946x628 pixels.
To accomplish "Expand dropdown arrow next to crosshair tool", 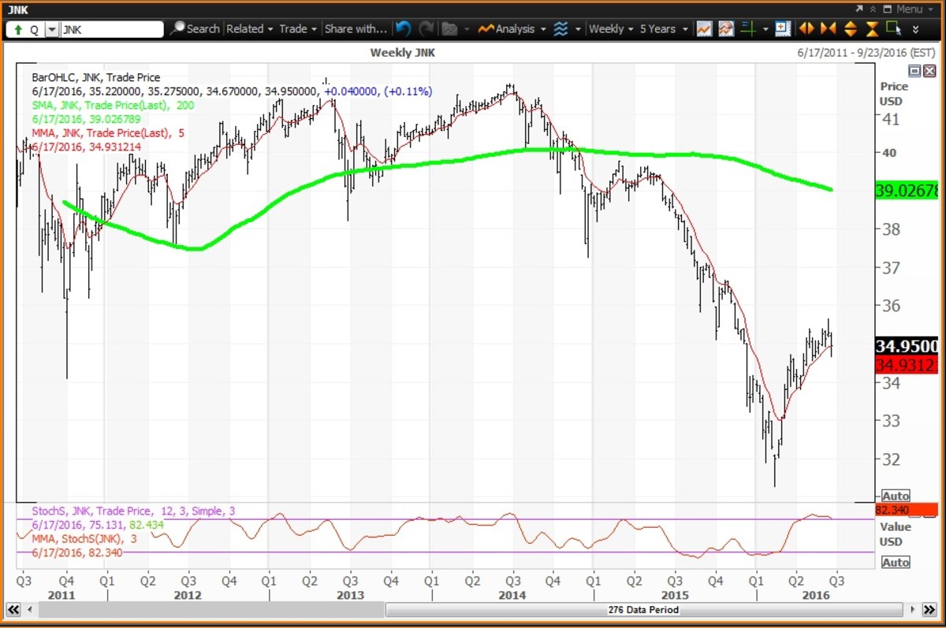I will [765, 29].
